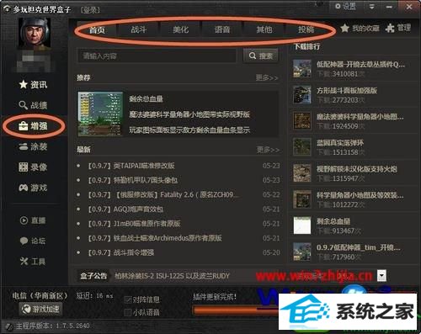Open the title bar dropdown menu icon
The width and height of the screenshot is (421, 334).
pyautogui.click(x=372, y=7)
